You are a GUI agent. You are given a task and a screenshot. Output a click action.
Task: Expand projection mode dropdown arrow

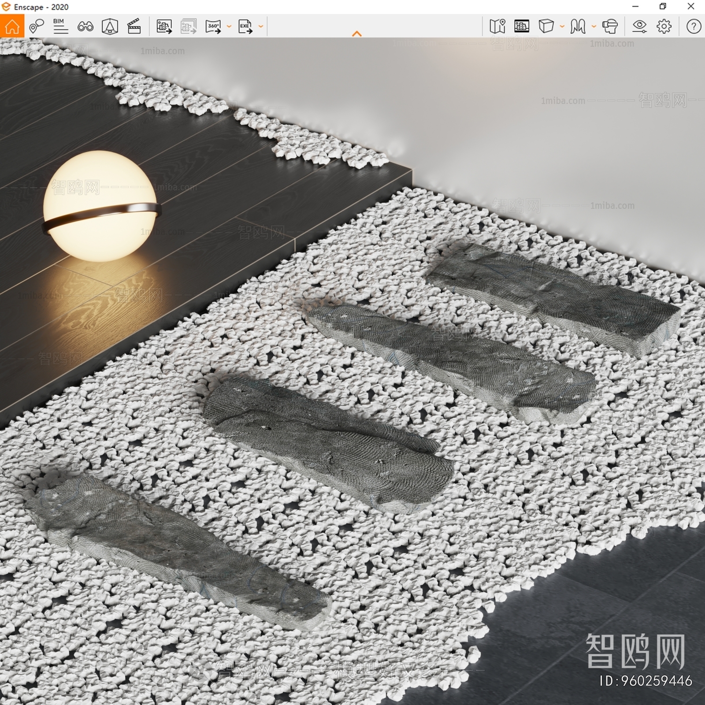562,26
